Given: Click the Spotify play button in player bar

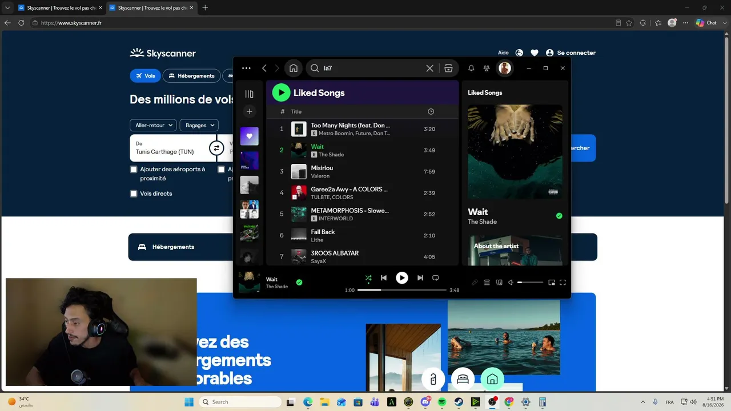Looking at the screenshot, I should (402, 278).
